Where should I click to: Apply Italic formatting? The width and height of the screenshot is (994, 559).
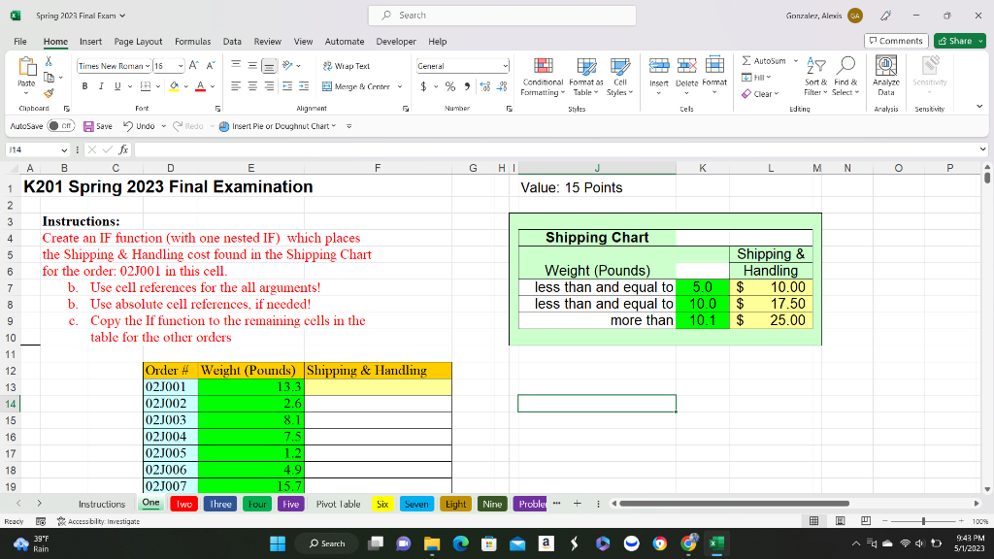[101, 86]
